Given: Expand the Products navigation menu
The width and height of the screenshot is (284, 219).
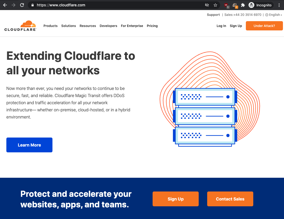Looking at the screenshot, I should (x=50, y=26).
